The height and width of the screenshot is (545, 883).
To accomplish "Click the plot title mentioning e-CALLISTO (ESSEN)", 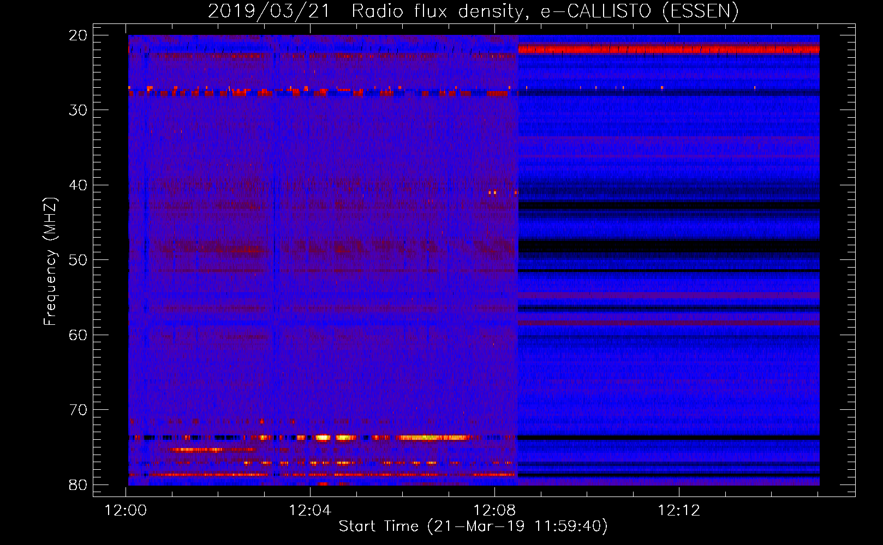I will pyautogui.click(x=473, y=11).
